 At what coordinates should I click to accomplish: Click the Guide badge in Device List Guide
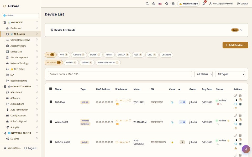pyautogui.click(x=235, y=30)
